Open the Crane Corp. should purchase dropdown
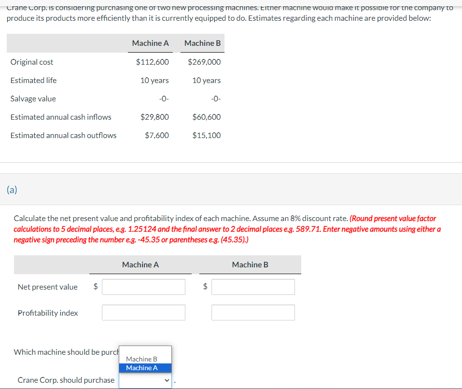This screenshot has width=462, height=389. click(145, 380)
